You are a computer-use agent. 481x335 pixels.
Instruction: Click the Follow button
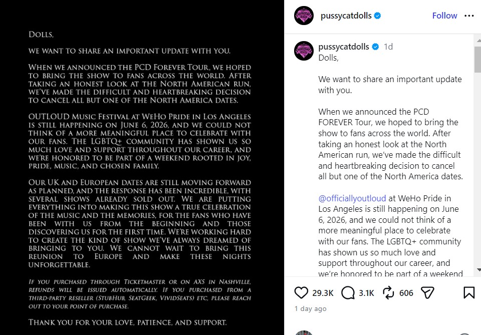[444, 16]
